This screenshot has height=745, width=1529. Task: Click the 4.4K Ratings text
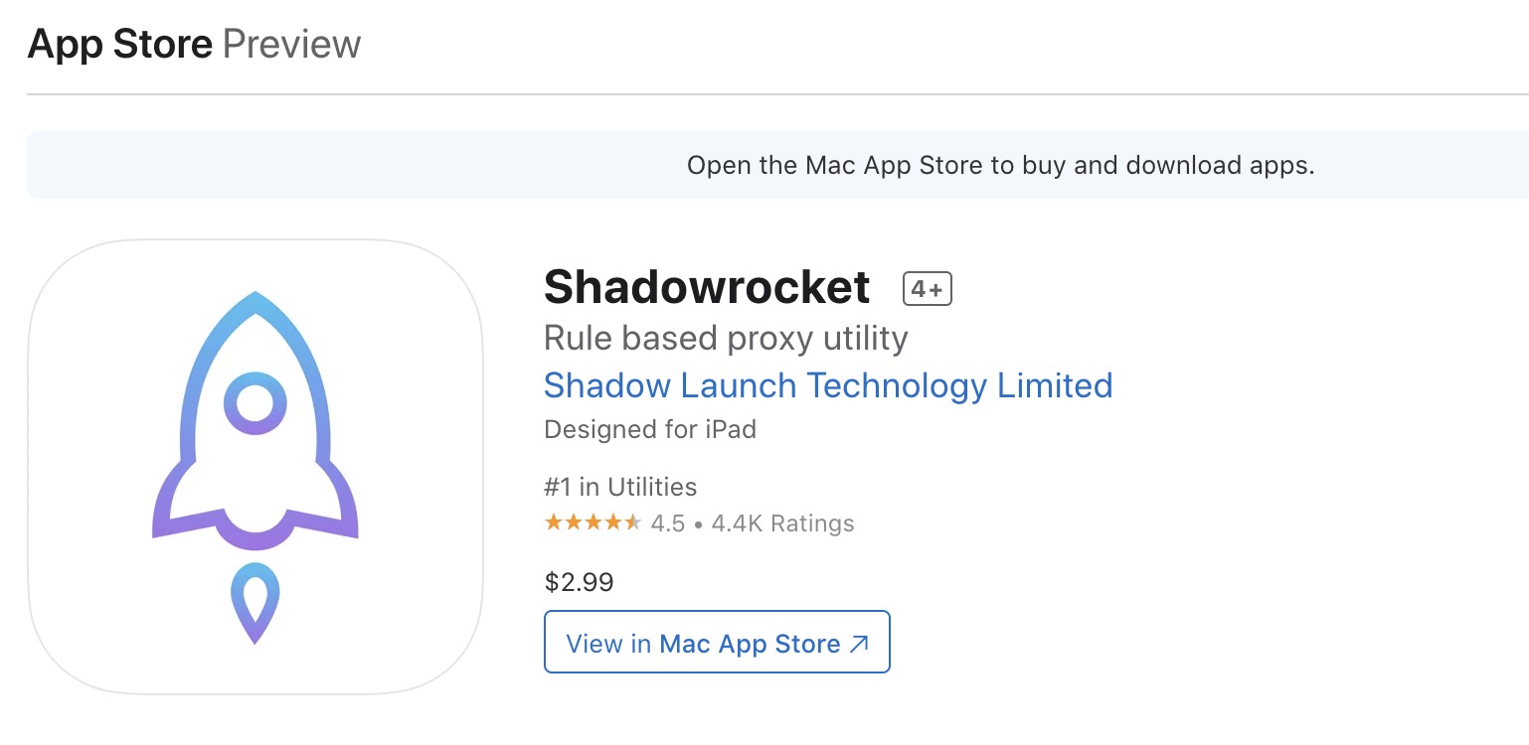783,523
